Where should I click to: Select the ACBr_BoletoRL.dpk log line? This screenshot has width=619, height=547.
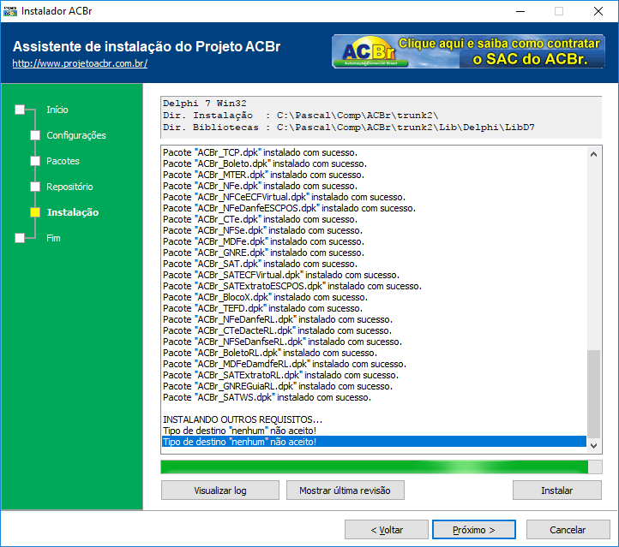374,353
